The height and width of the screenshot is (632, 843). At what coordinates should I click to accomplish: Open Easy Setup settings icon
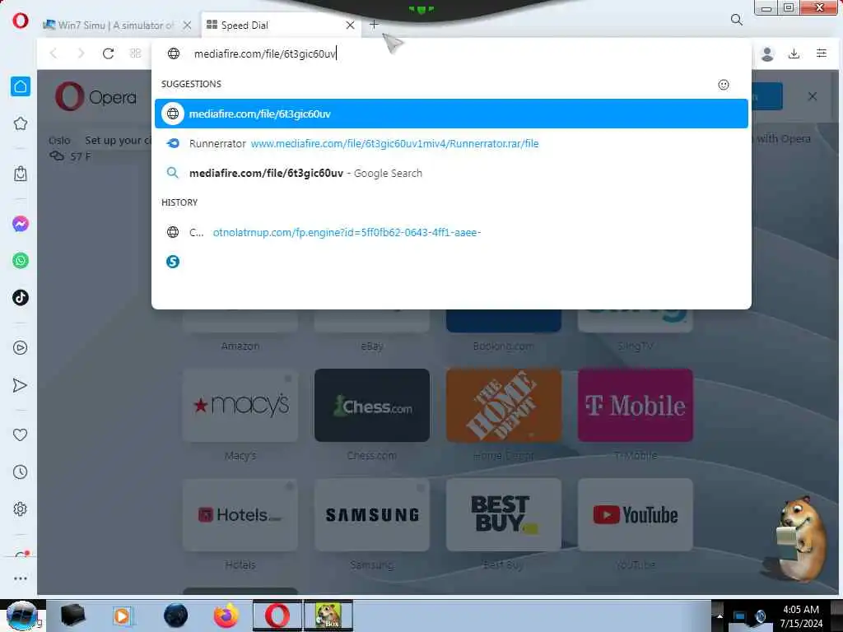click(821, 53)
